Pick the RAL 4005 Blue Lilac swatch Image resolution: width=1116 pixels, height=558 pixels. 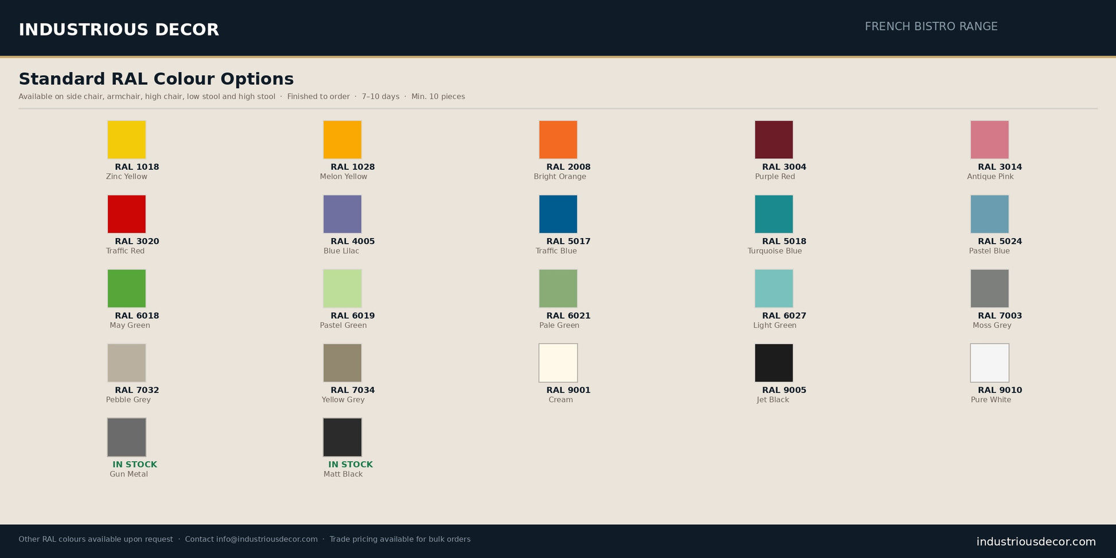(342, 214)
